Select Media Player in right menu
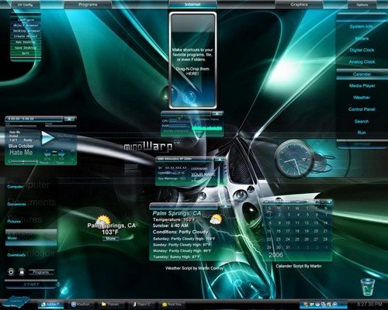 pyautogui.click(x=362, y=86)
